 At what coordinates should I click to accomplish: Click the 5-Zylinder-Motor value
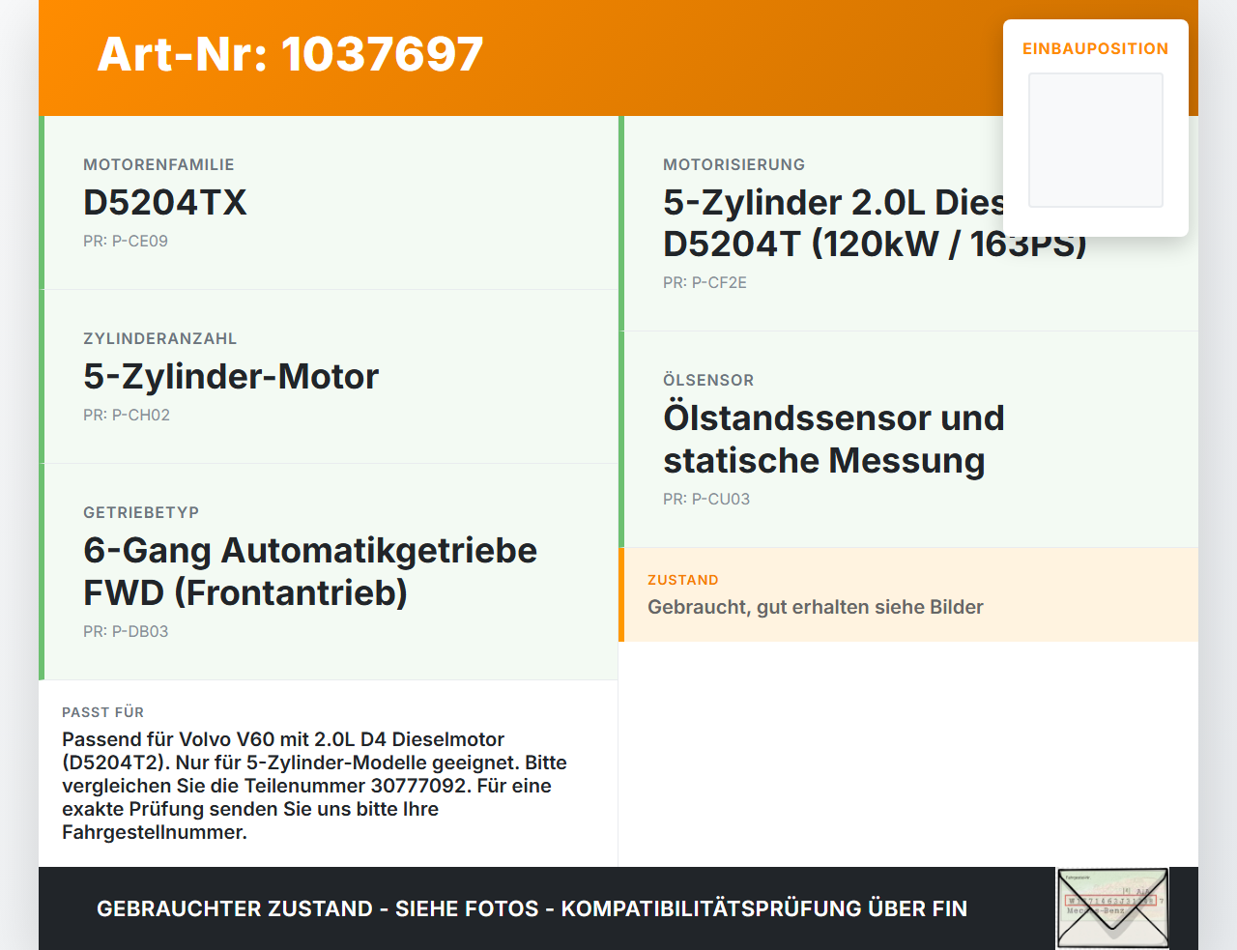(x=231, y=376)
